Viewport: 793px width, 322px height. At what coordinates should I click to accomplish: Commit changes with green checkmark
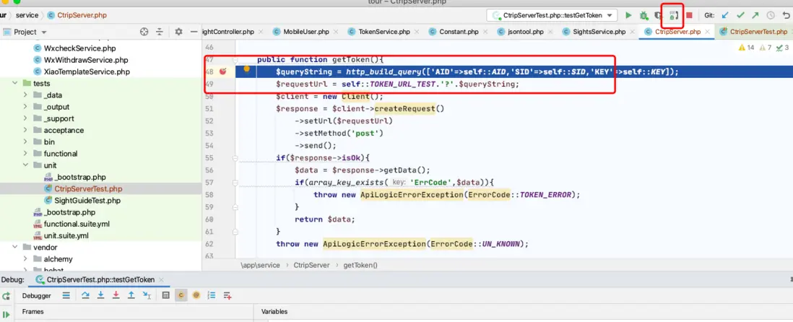[x=740, y=16]
